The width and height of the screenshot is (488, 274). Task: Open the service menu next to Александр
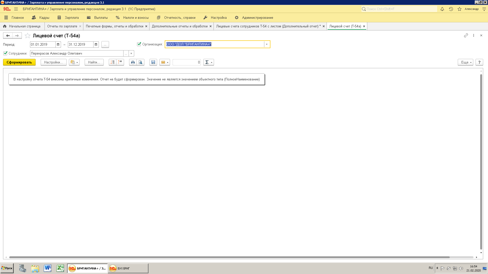pos(484,9)
